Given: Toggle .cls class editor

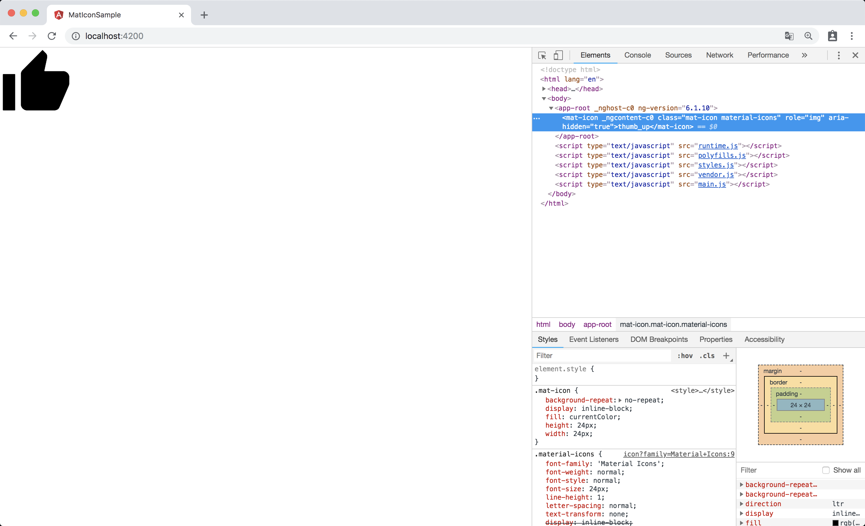Looking at the screenshot, I should (707, 355).
